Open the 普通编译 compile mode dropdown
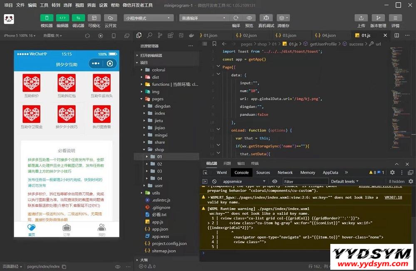The width and height of the screenshot is (416, 271). [x=204, y=18]
